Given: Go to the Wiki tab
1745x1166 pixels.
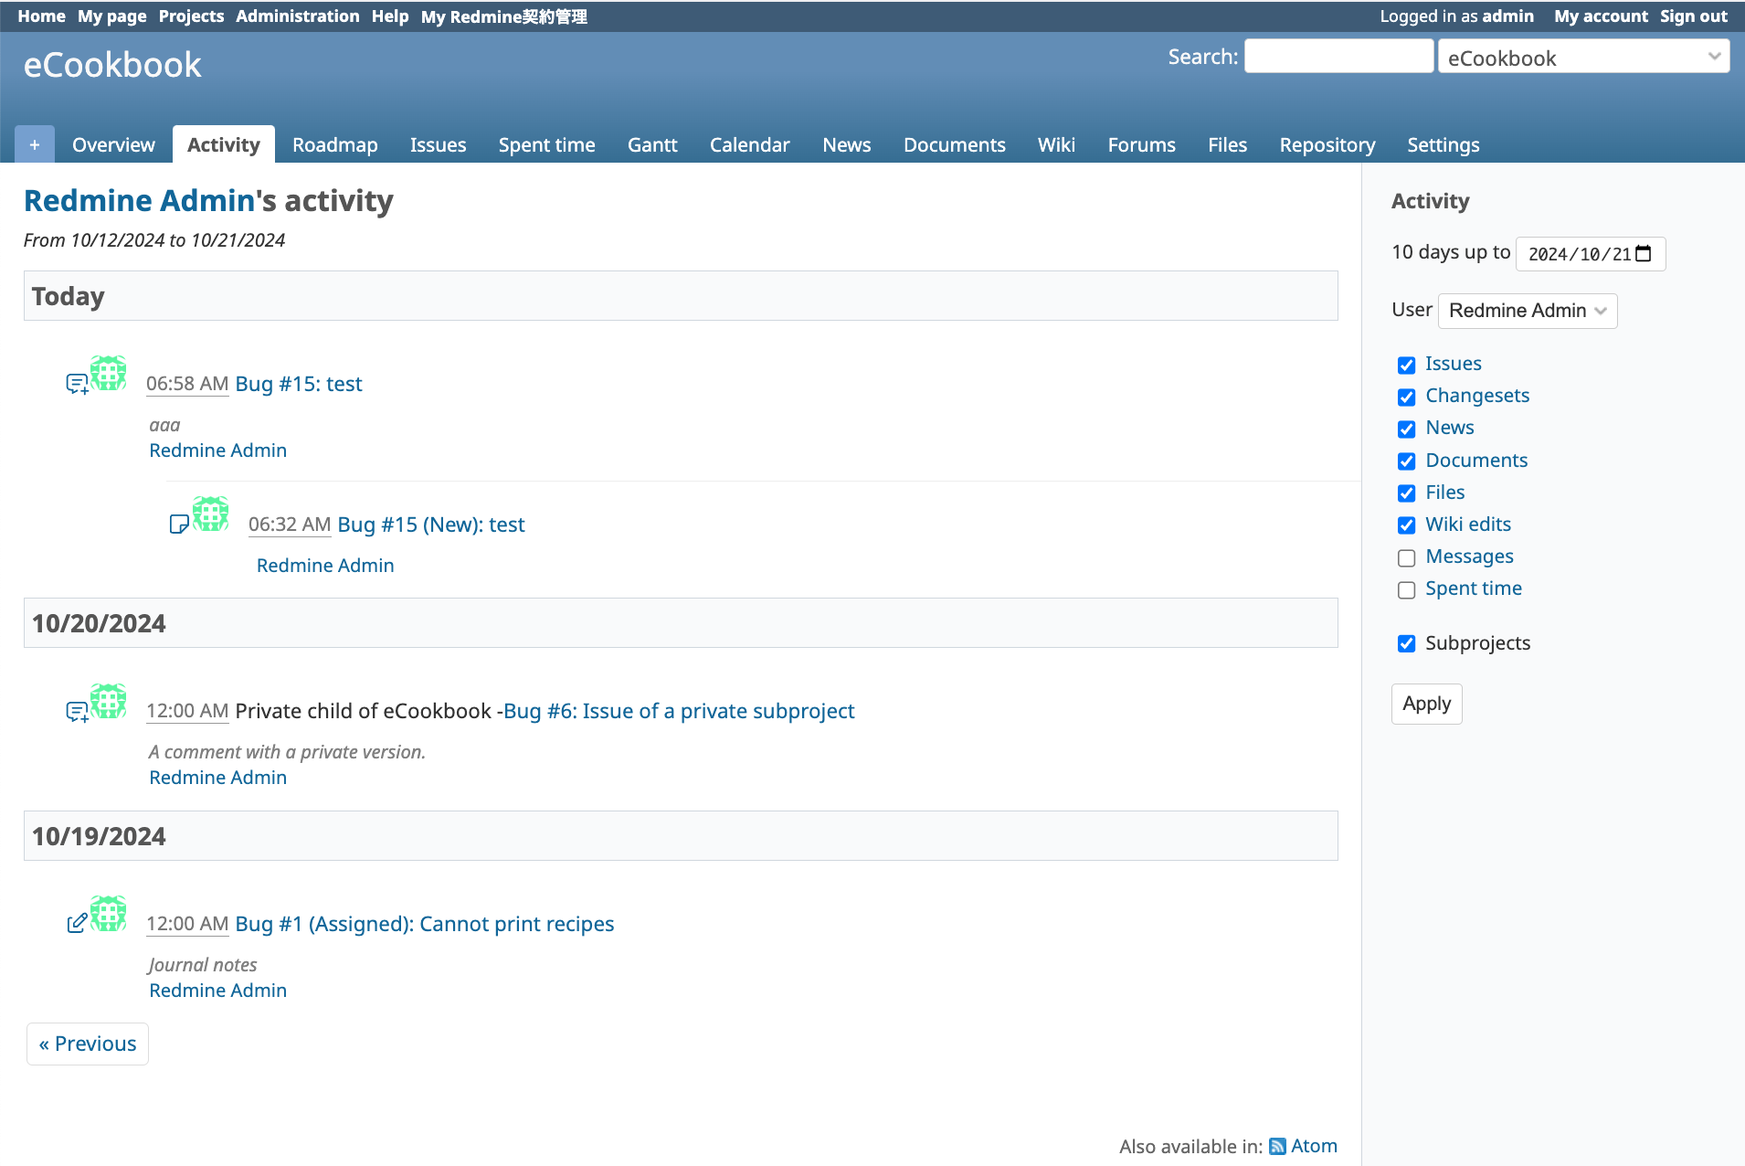Looking at the screenshot, I should click(x=1056, y=144).
